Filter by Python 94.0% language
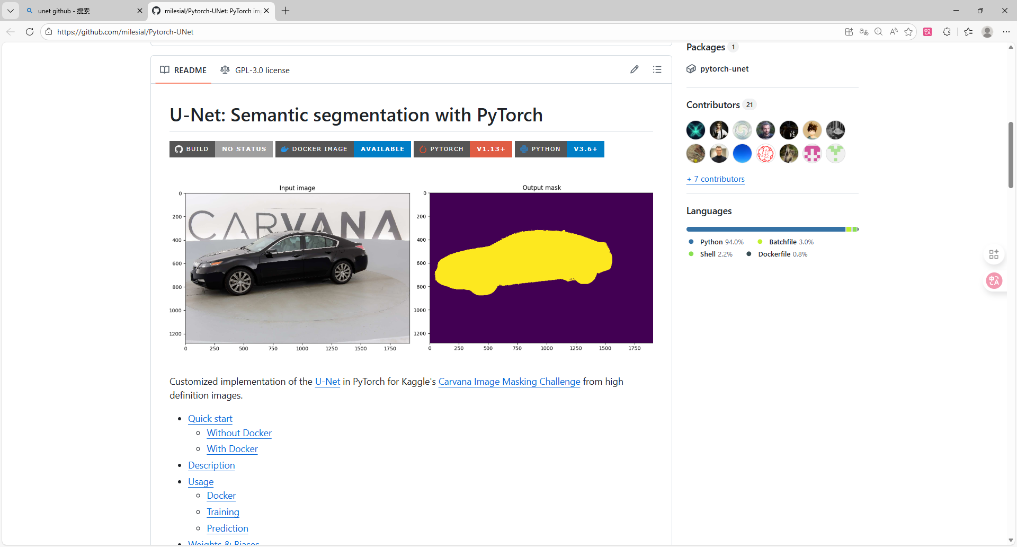 click(x=716, y=242)
